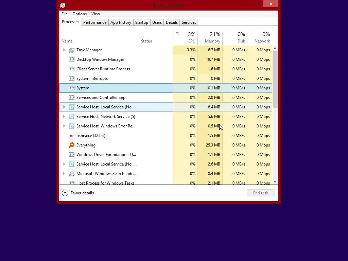
Task: Expand the Microsoft Windows Search Indexer group
Action: point(64,174)
